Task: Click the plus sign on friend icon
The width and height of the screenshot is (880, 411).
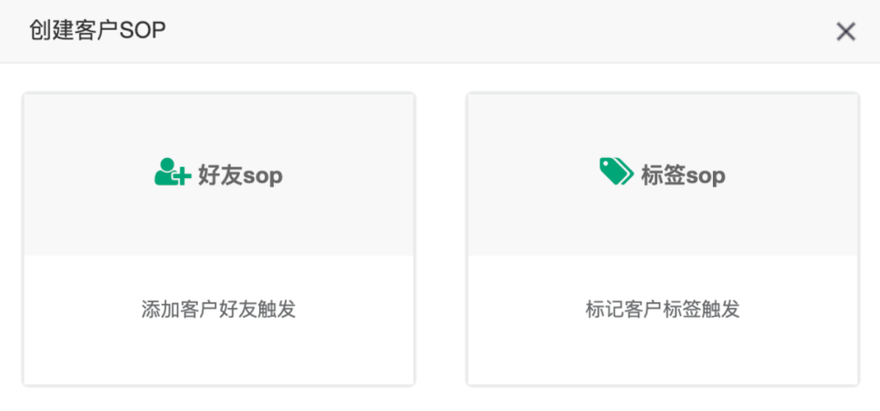Action: [x=183, y=177]
